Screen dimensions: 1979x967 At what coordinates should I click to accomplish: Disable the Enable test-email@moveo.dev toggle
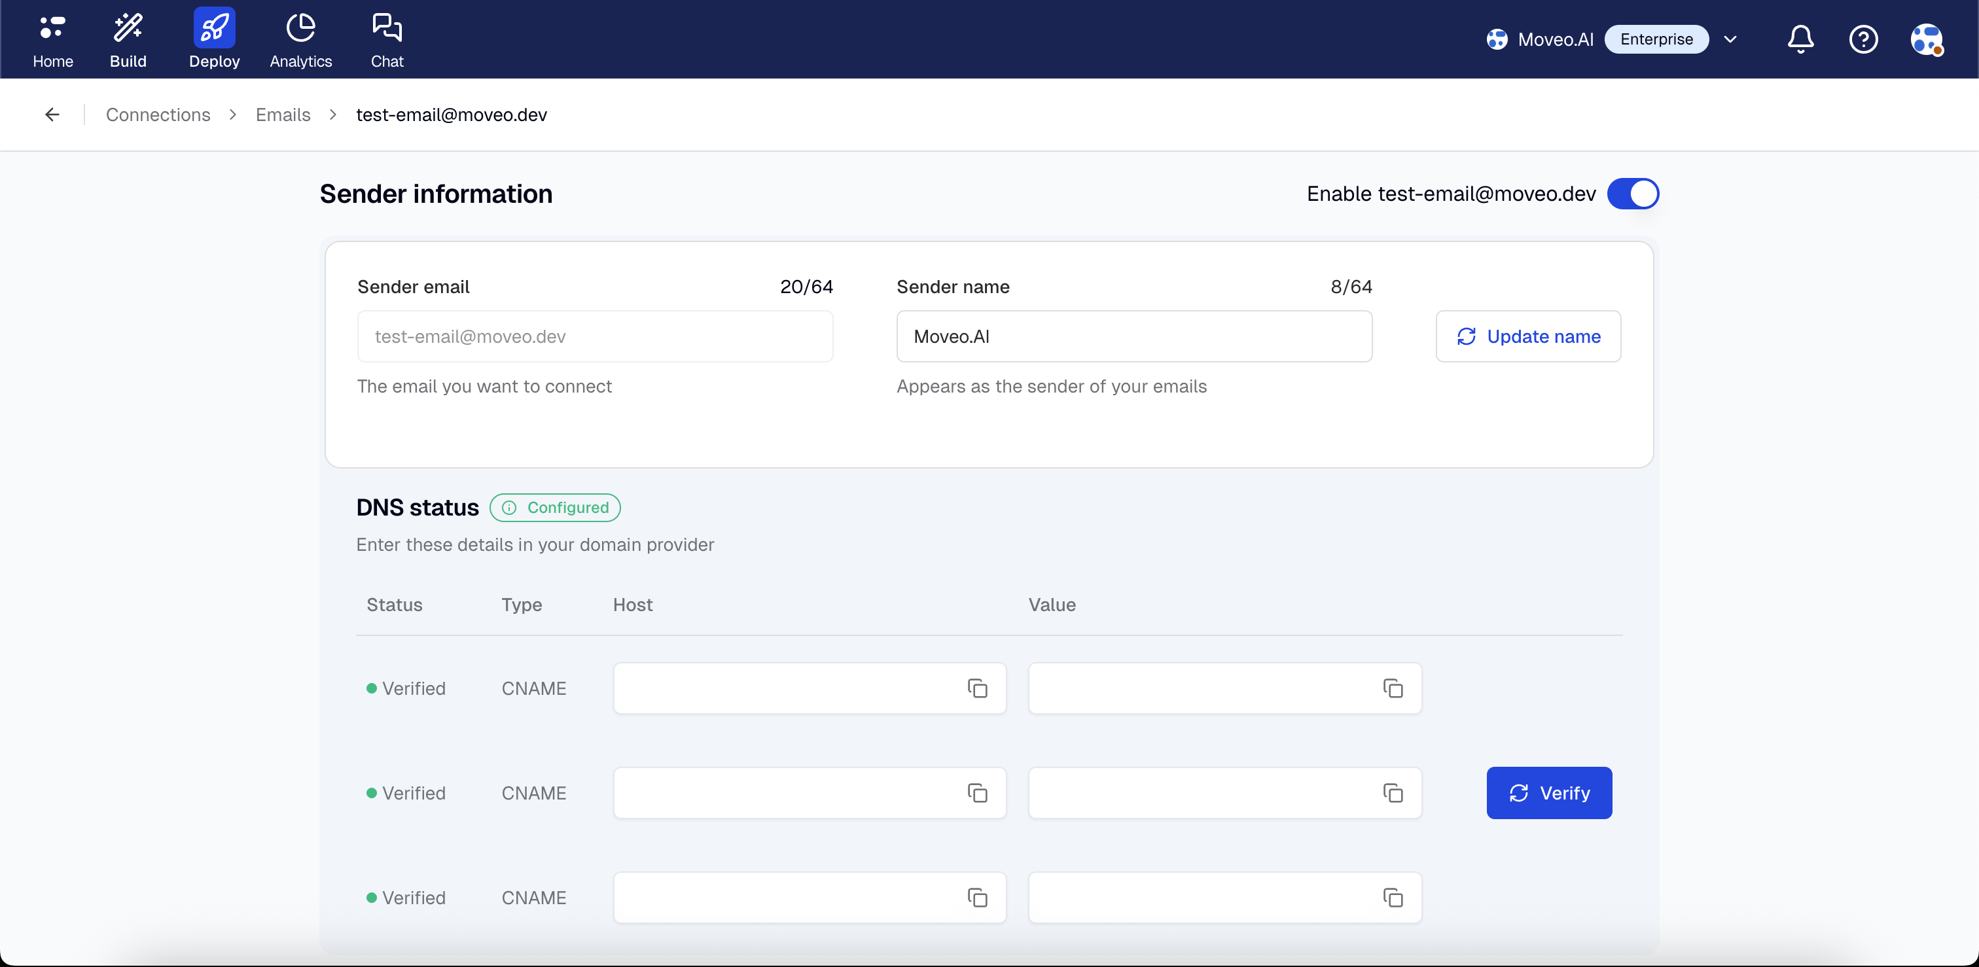pos(1633,194)
